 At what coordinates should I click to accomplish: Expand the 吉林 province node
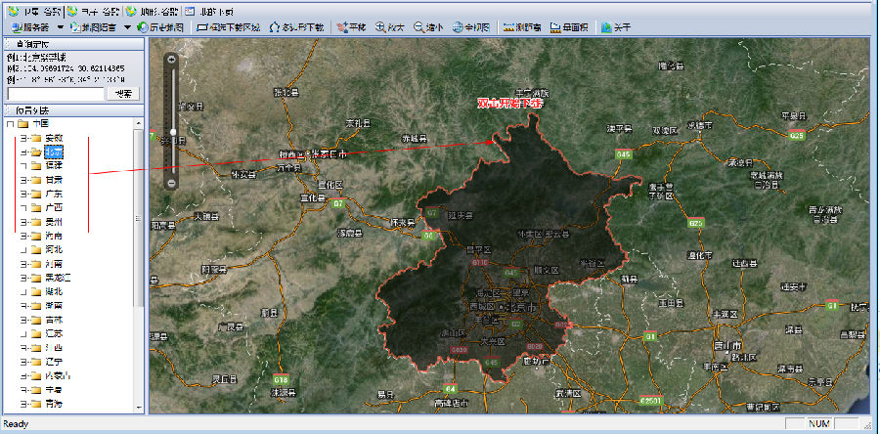coord(23,320)
